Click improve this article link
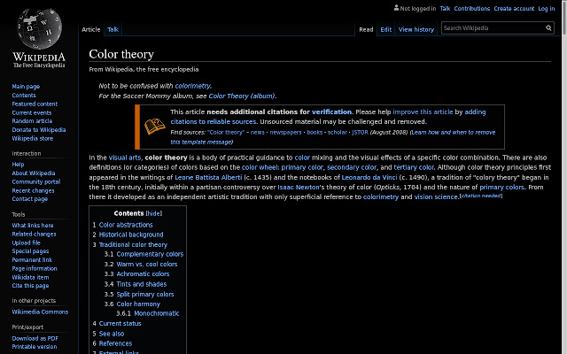Image resolution: width=567 pixels, height=354 pixels. 423,112
